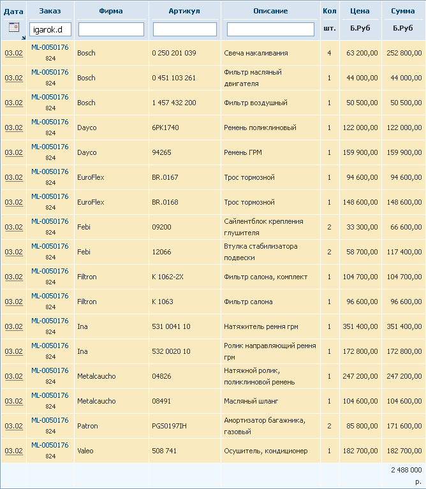Sort by the Артикул column header
The width and height of the screenshot is (426, 489).
pos(184,11)
